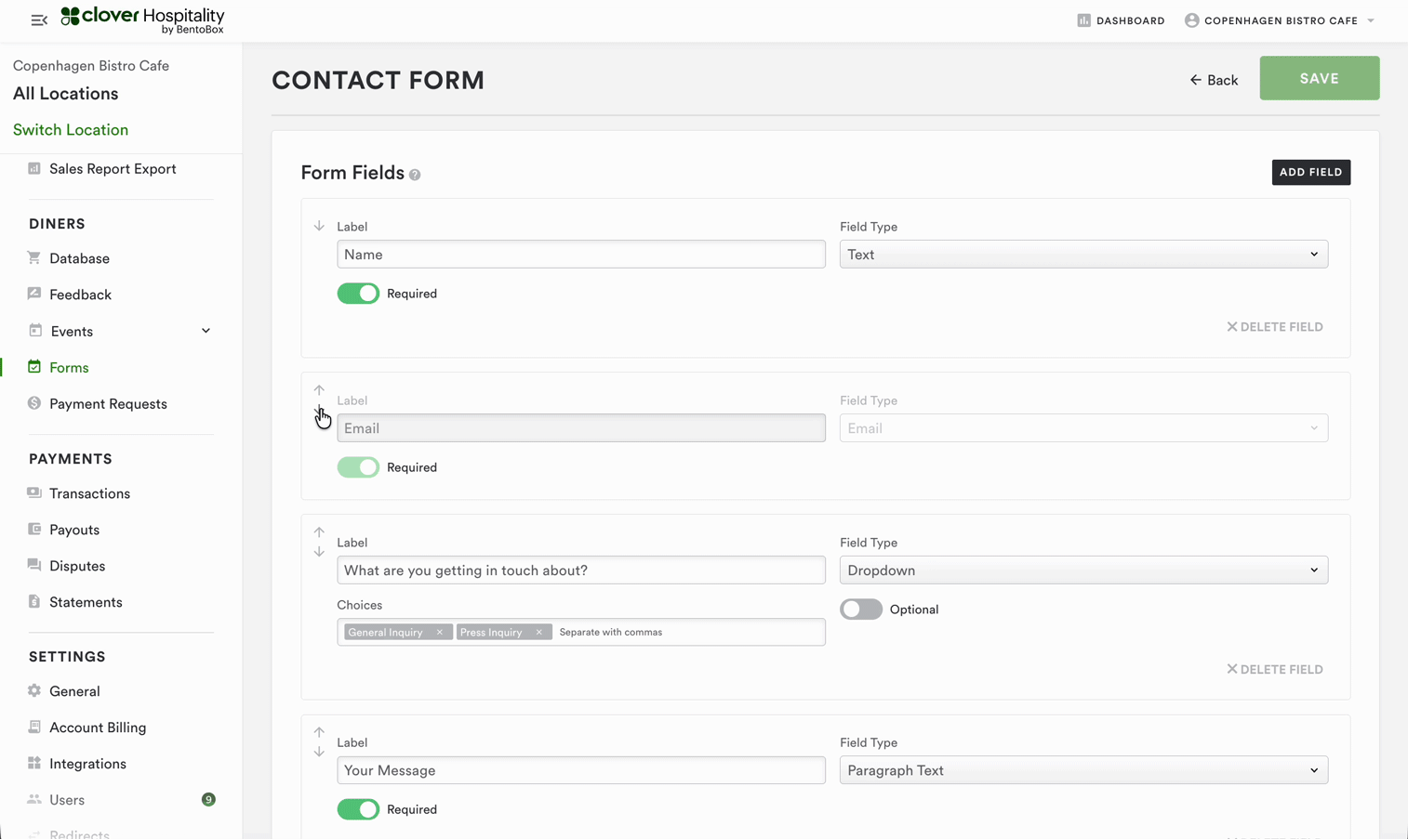Move the Name field down with arrow
The height and width of the screenshot is (839, 1408).
319,227
